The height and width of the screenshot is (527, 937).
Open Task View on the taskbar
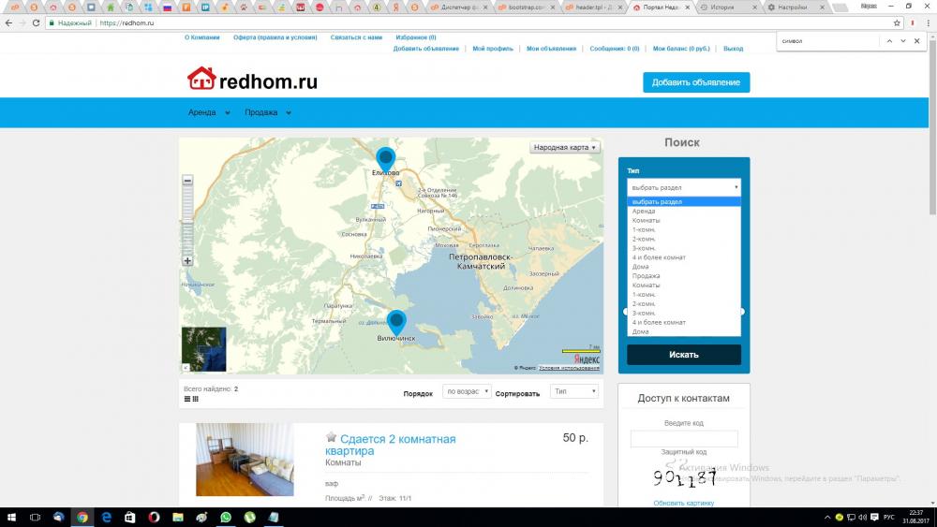pos(35,518)
